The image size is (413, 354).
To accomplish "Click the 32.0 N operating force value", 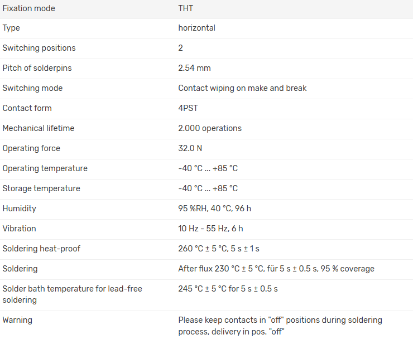I will 190,148.
